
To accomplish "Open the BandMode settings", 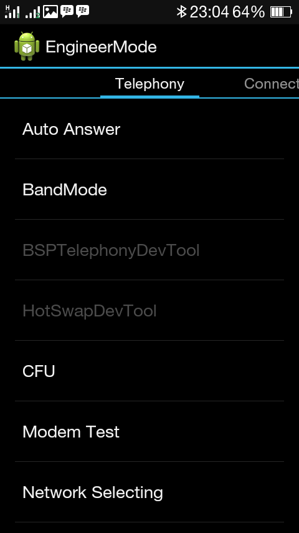I will (149, 189).
